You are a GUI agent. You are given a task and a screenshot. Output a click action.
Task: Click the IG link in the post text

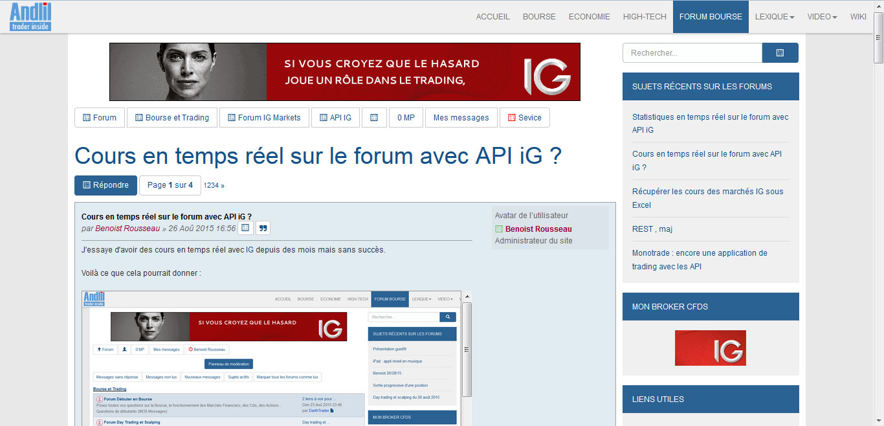(250, 250)
